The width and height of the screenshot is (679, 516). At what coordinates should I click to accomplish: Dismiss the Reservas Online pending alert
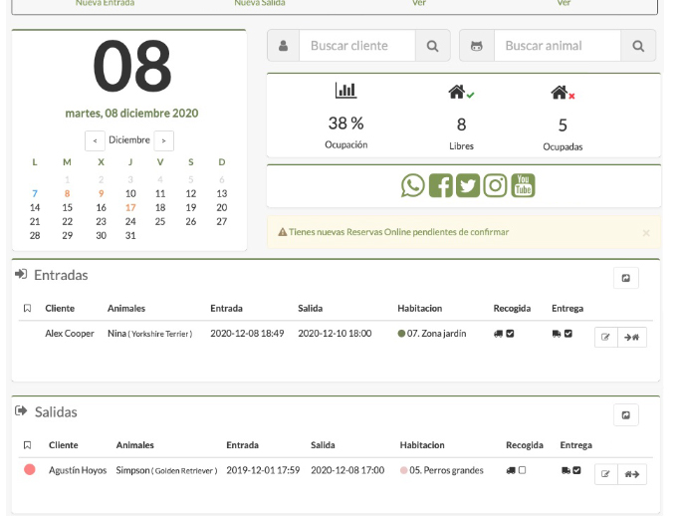click(645, 233)
